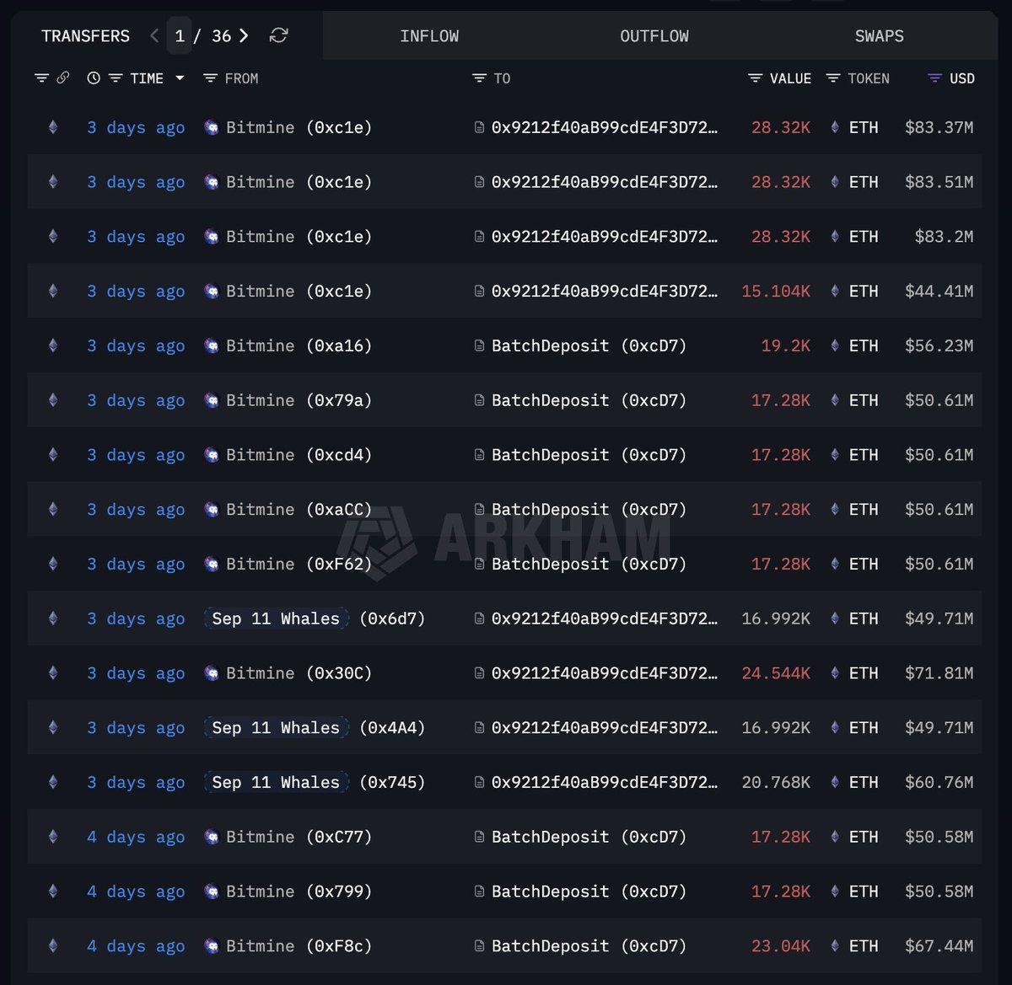Click USD amount $60.76M
The image size is (1012, 985).
(939, 782)
